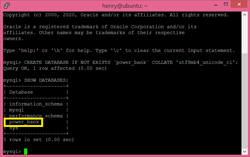Click the scrollbar down arrow
Image resolution: width=250 pixels, height=157 pixels.
[244, 151]
